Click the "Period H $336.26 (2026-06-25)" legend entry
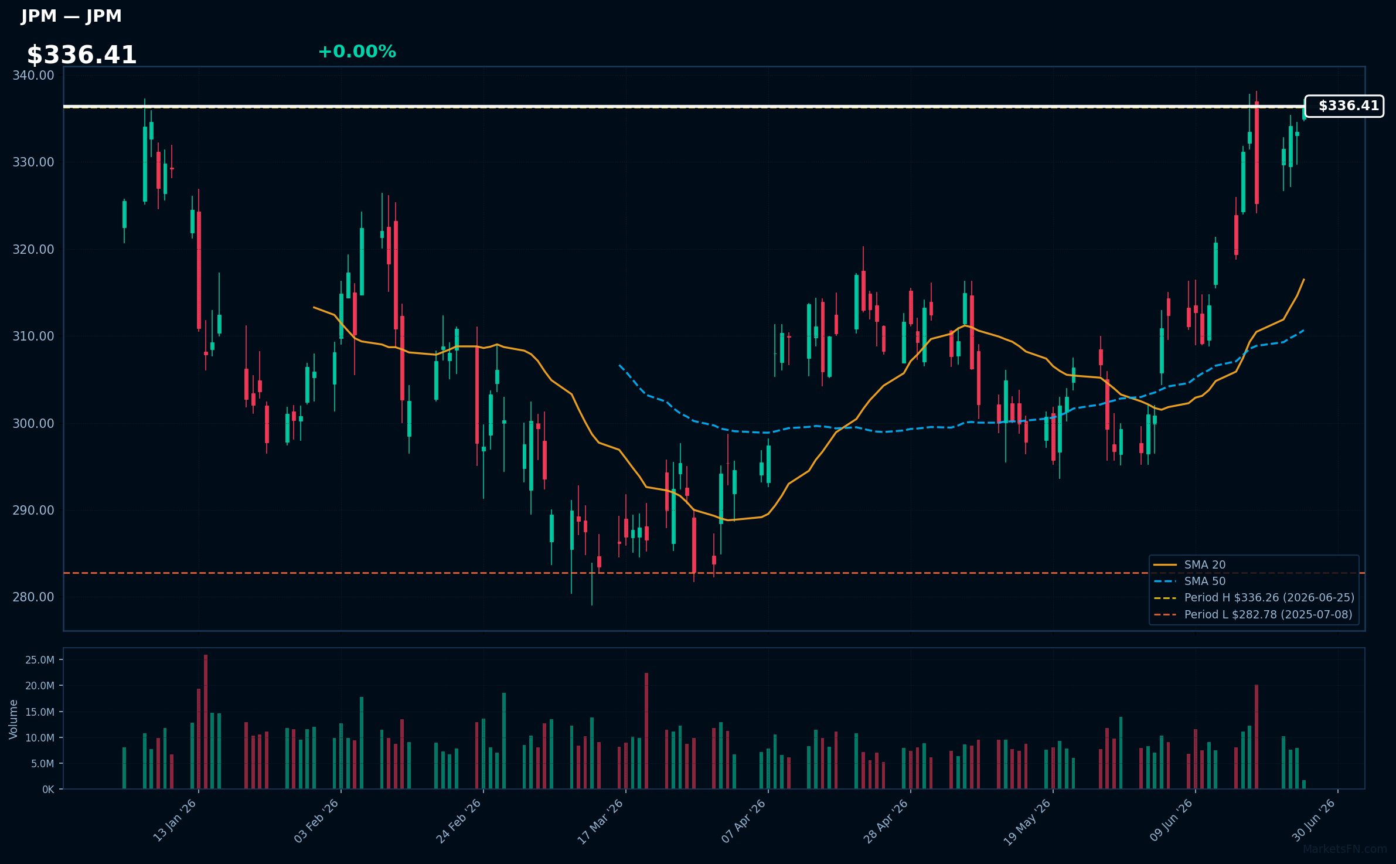The height and width of the screenshot is (864, 1396). pos(1254,598)
